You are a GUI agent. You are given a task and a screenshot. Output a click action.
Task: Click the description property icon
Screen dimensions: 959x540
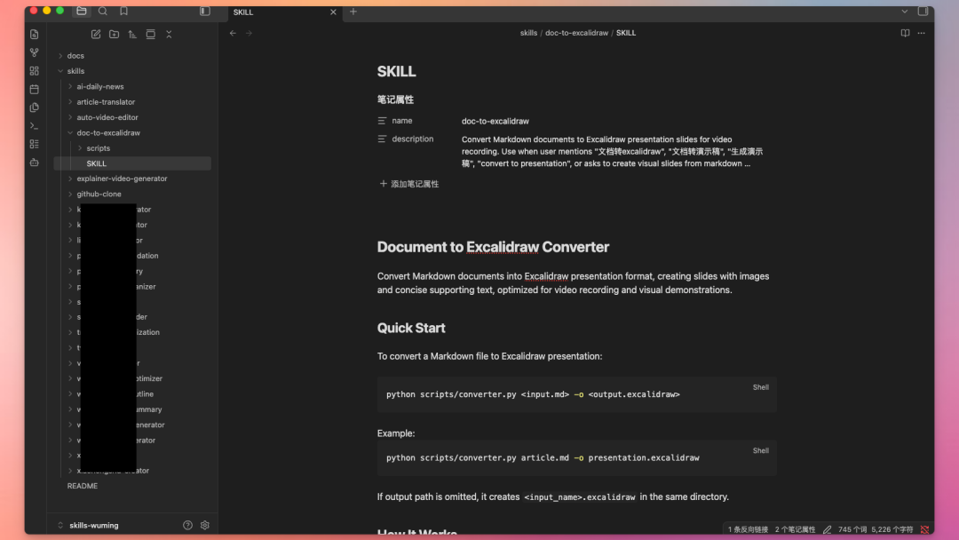pos(382,139)
